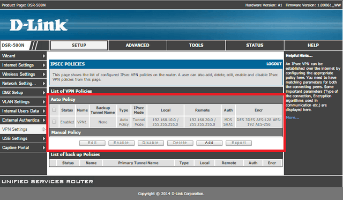Open the VPN Settings arrow icon
Viewport: 343px width, 200px height.
pos(44,129)
